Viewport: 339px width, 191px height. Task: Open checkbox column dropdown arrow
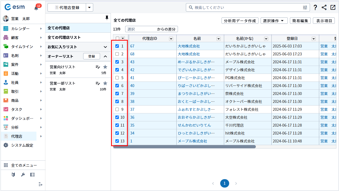(123, 39)
